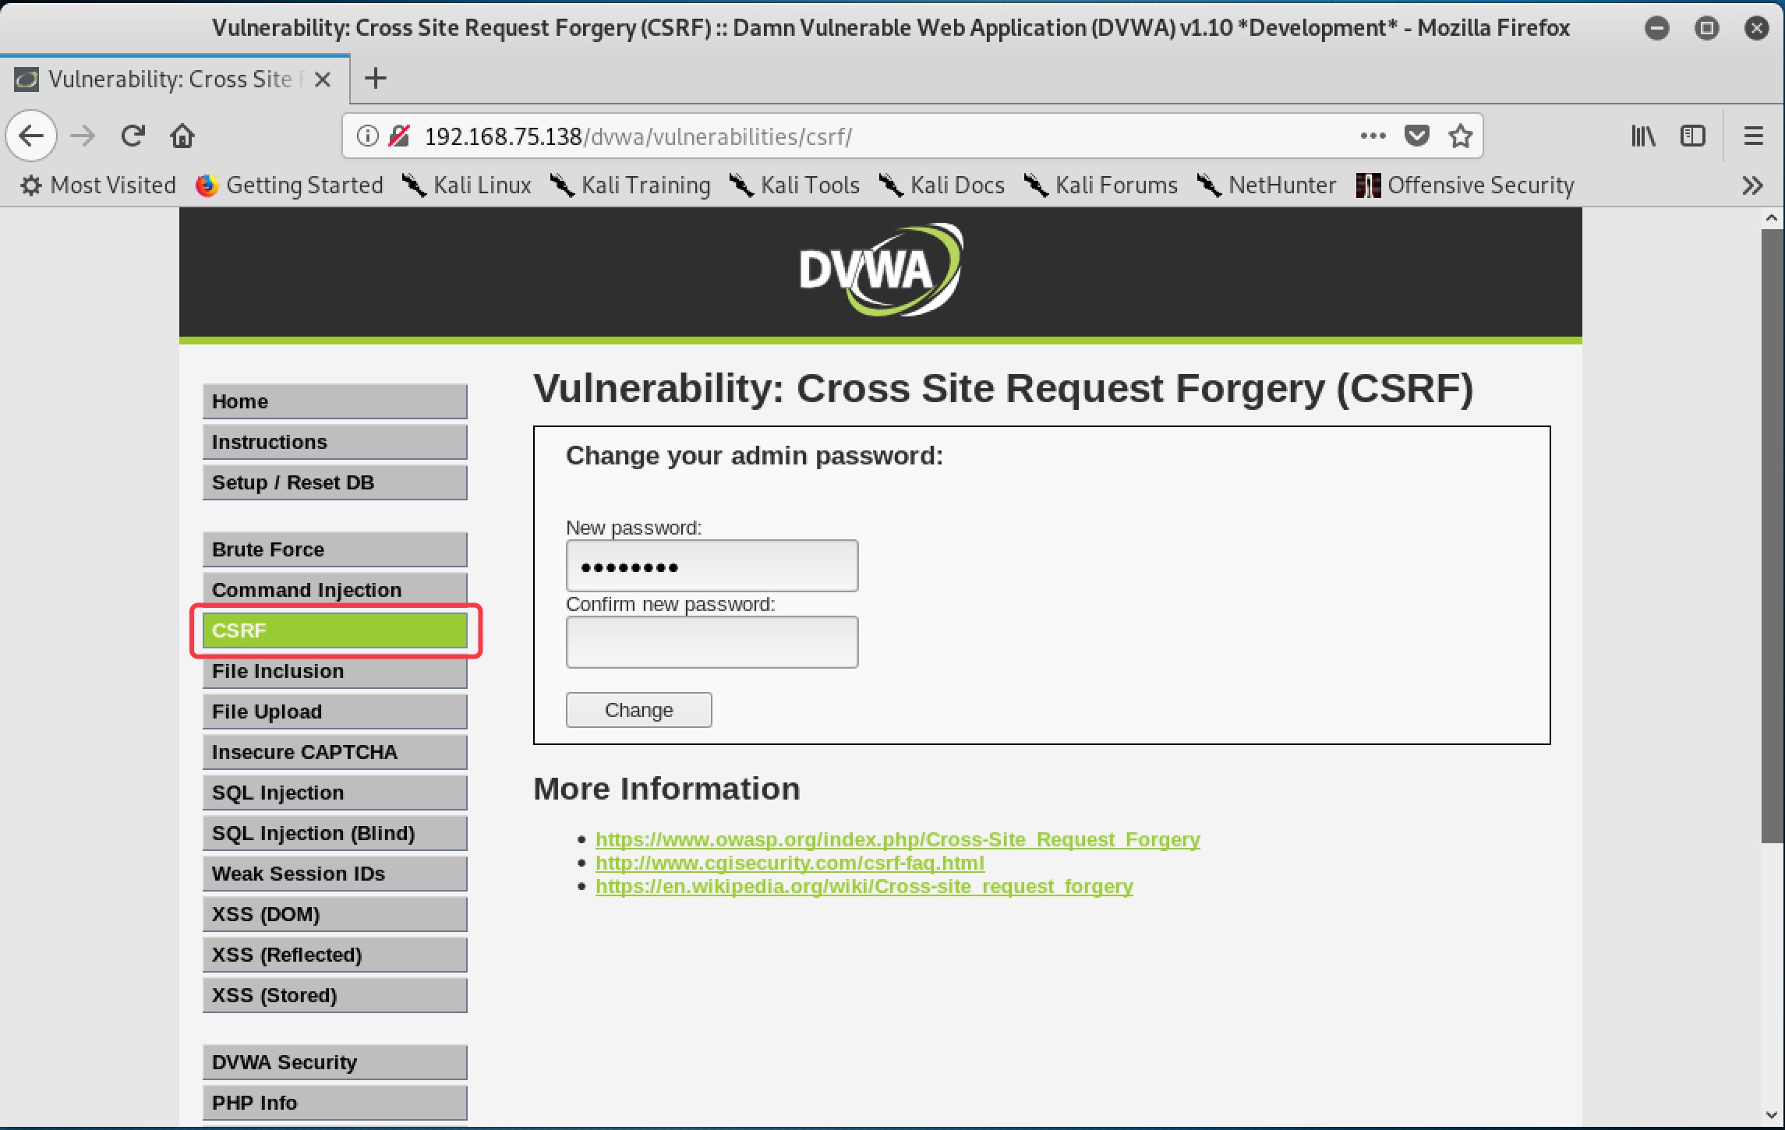Screen dimensions: 1785x1130
Task: Open XSS (Reflected) page
Action: (335, 955)
